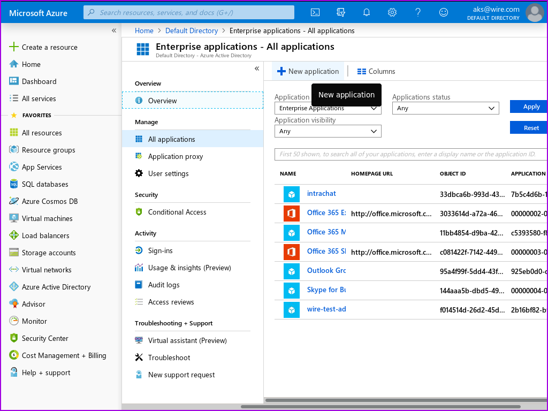Go to Home in the breadcrumb
Screen dimensions: 548x411
click(x=144, y=31)
